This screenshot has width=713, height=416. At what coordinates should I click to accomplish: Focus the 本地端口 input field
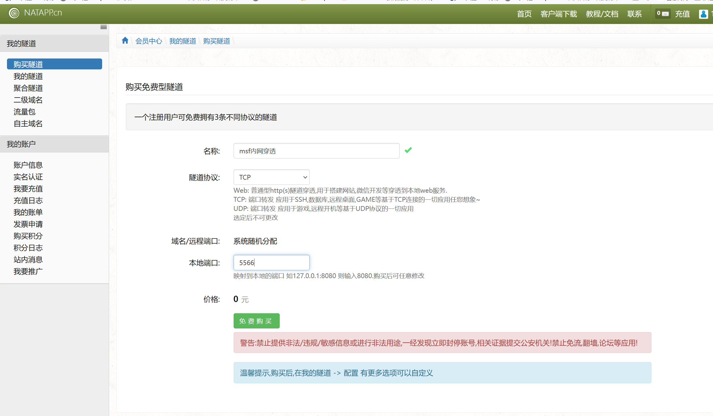click(272, 263)
